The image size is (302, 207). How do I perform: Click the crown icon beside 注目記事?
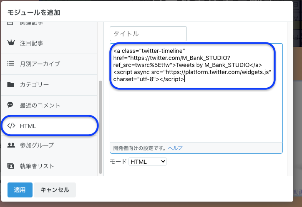[11, 42]
